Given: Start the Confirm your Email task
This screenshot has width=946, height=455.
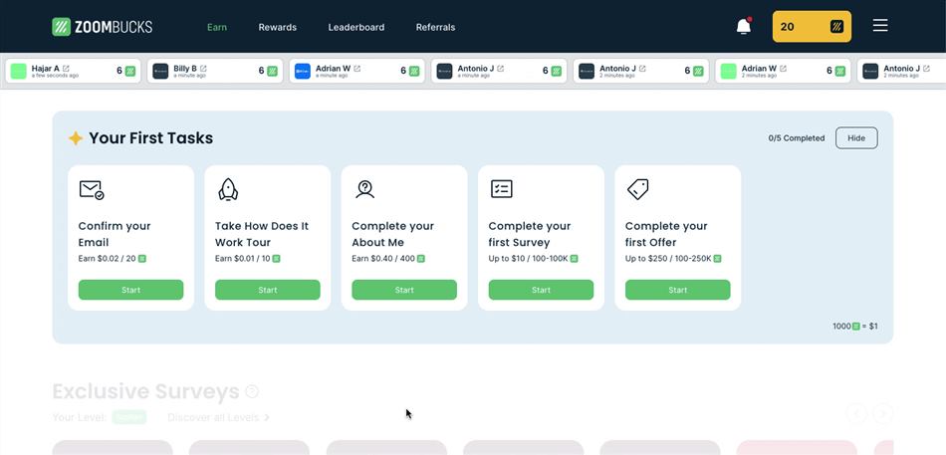Looking at the screenshot, I should [x=130, y=290].
